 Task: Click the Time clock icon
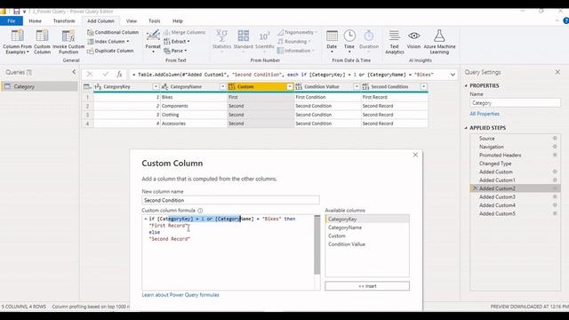tap(349, 41)
